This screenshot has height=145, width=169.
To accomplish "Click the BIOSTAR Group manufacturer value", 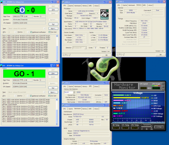I will (x=91, y=114).
